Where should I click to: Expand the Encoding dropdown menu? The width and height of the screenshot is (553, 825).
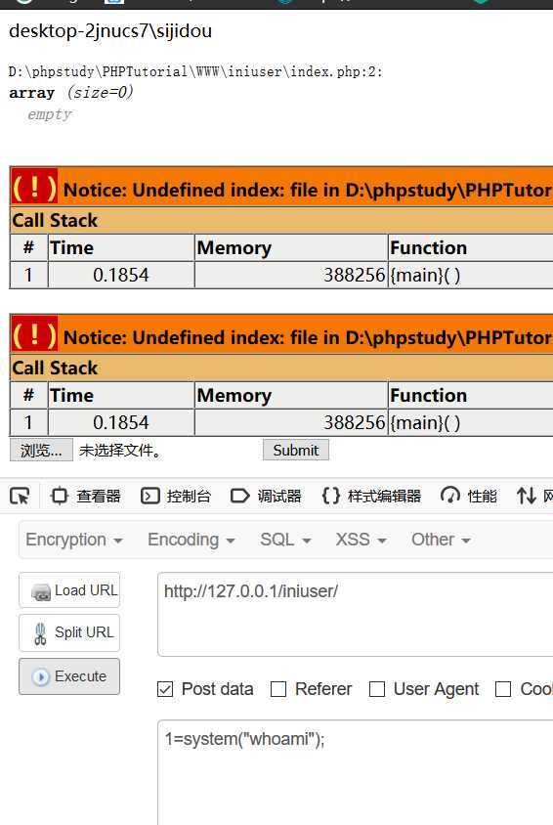pos(191,540)
